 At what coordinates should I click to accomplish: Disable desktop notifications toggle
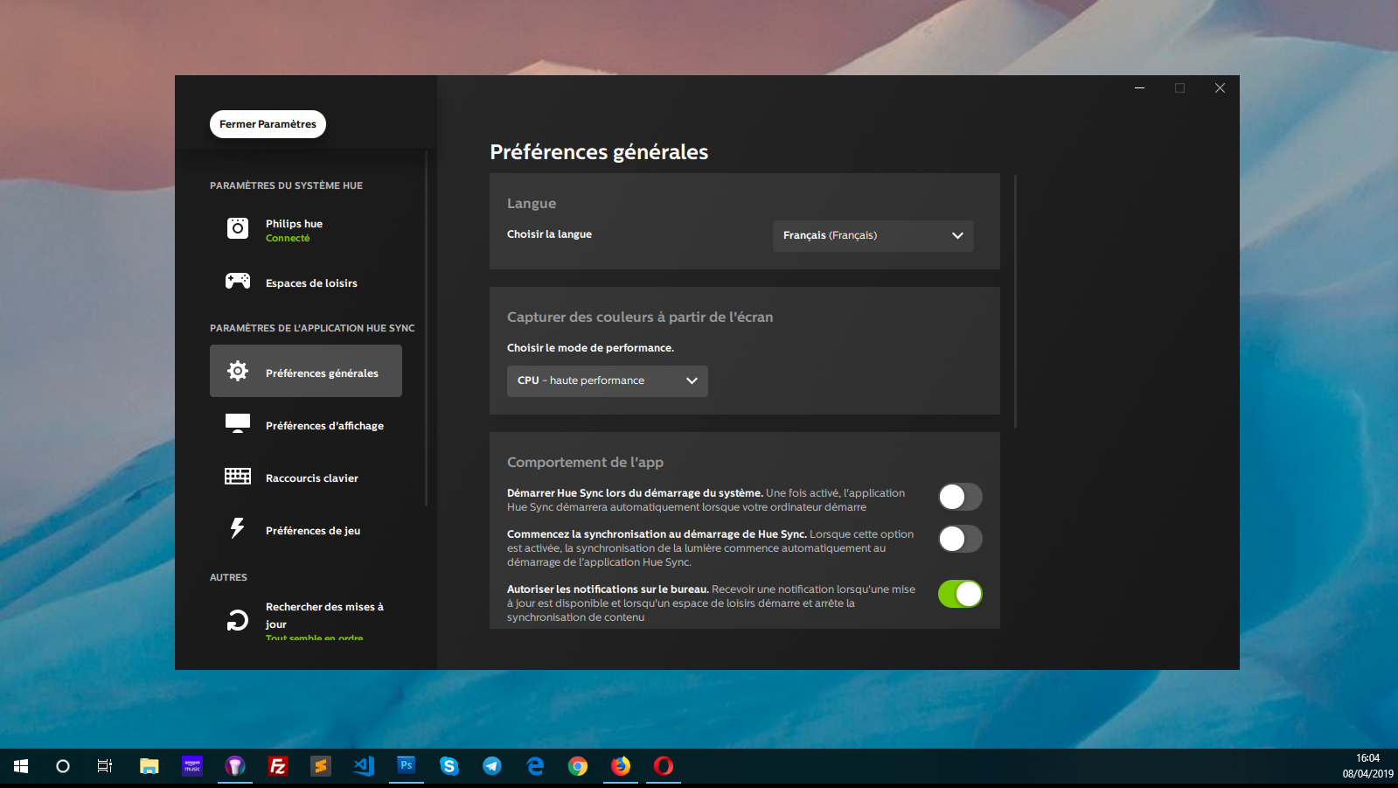click(960, 594)
